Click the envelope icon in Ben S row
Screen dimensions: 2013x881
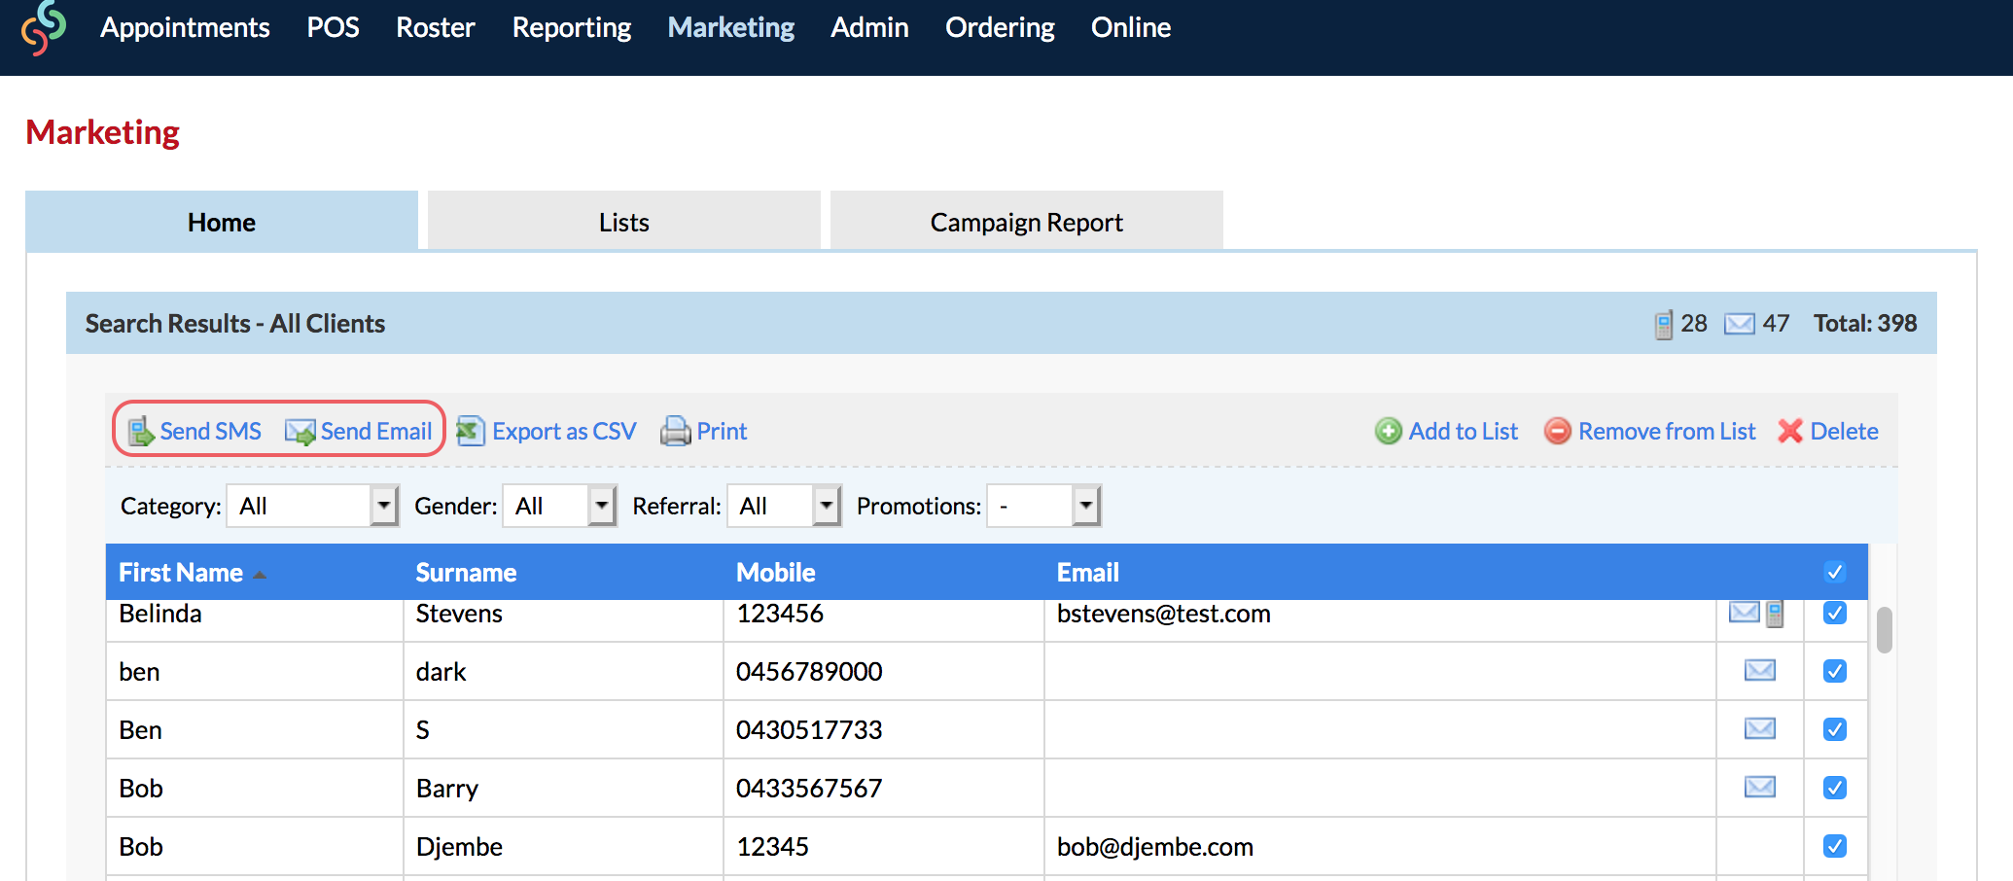point(1760,728)
